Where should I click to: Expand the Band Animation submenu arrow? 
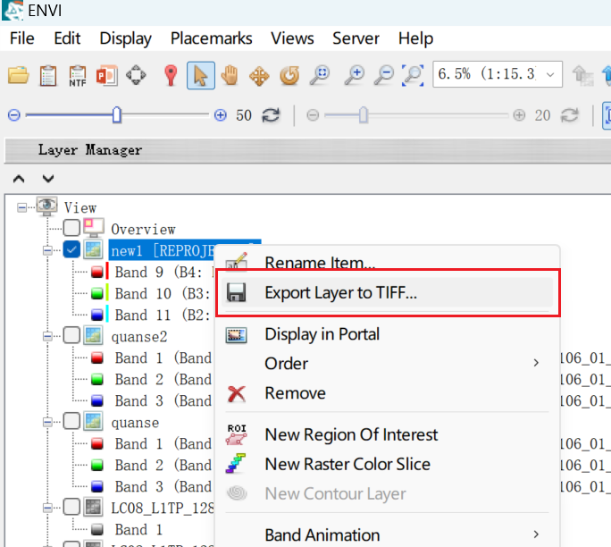click(536, 534)
